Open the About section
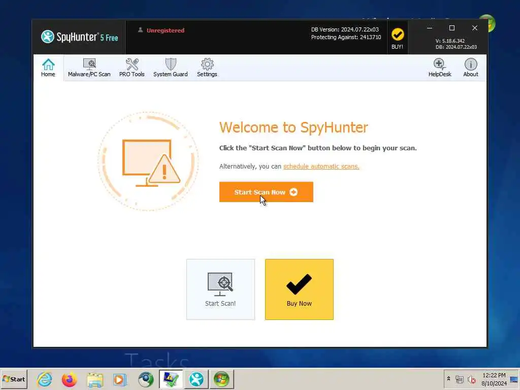This screenshot has width=520, height=390. (471, 68)
